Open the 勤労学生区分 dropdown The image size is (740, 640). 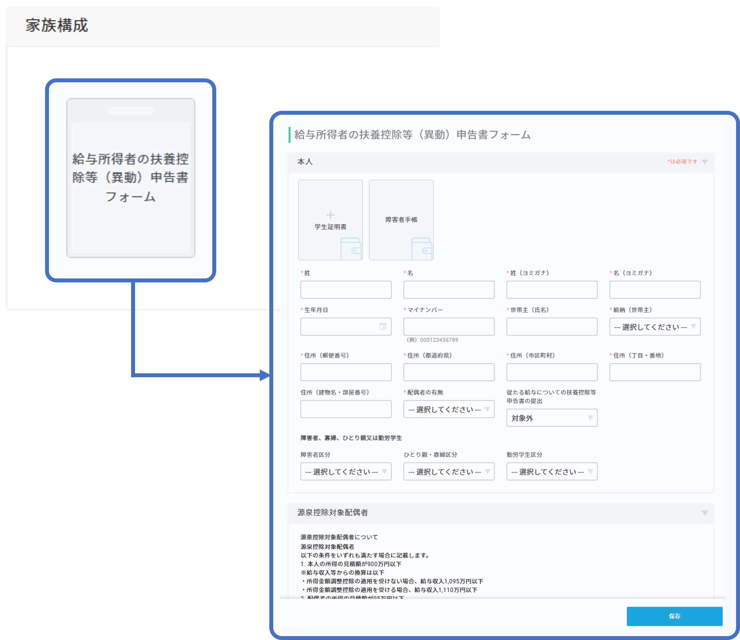coord(552,471)
